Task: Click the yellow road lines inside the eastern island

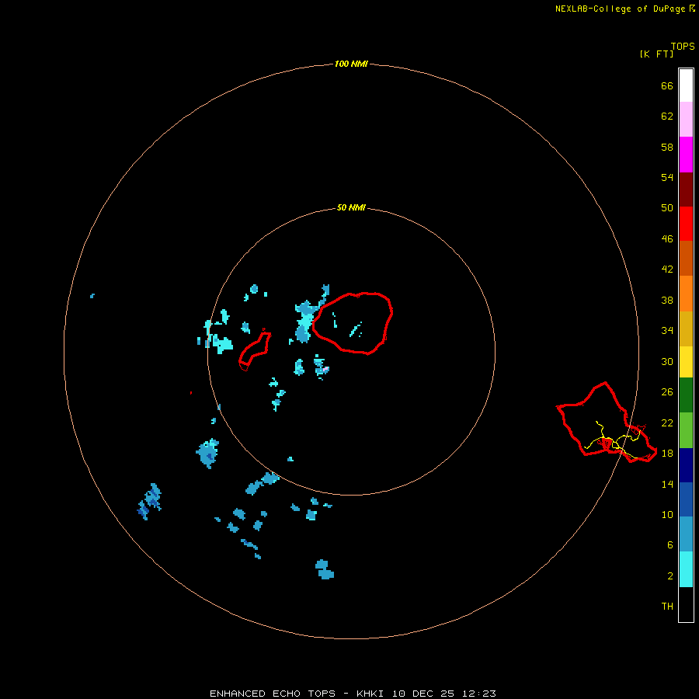Action: click(614, 439)
